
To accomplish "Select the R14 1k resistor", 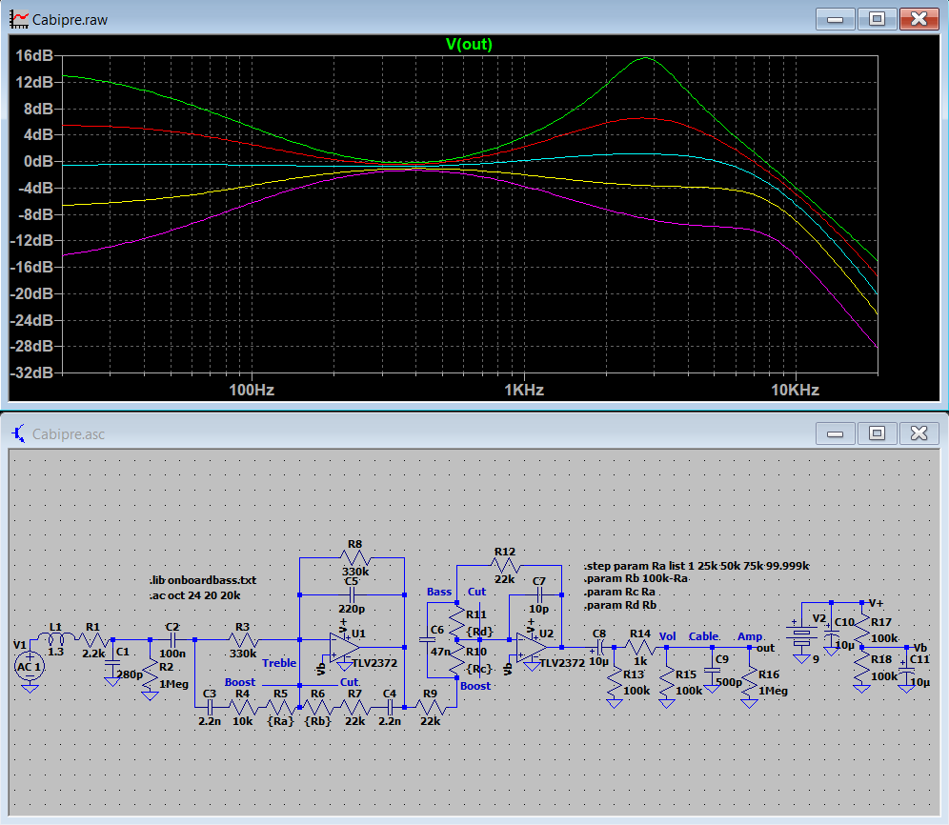I will [639, 648].
